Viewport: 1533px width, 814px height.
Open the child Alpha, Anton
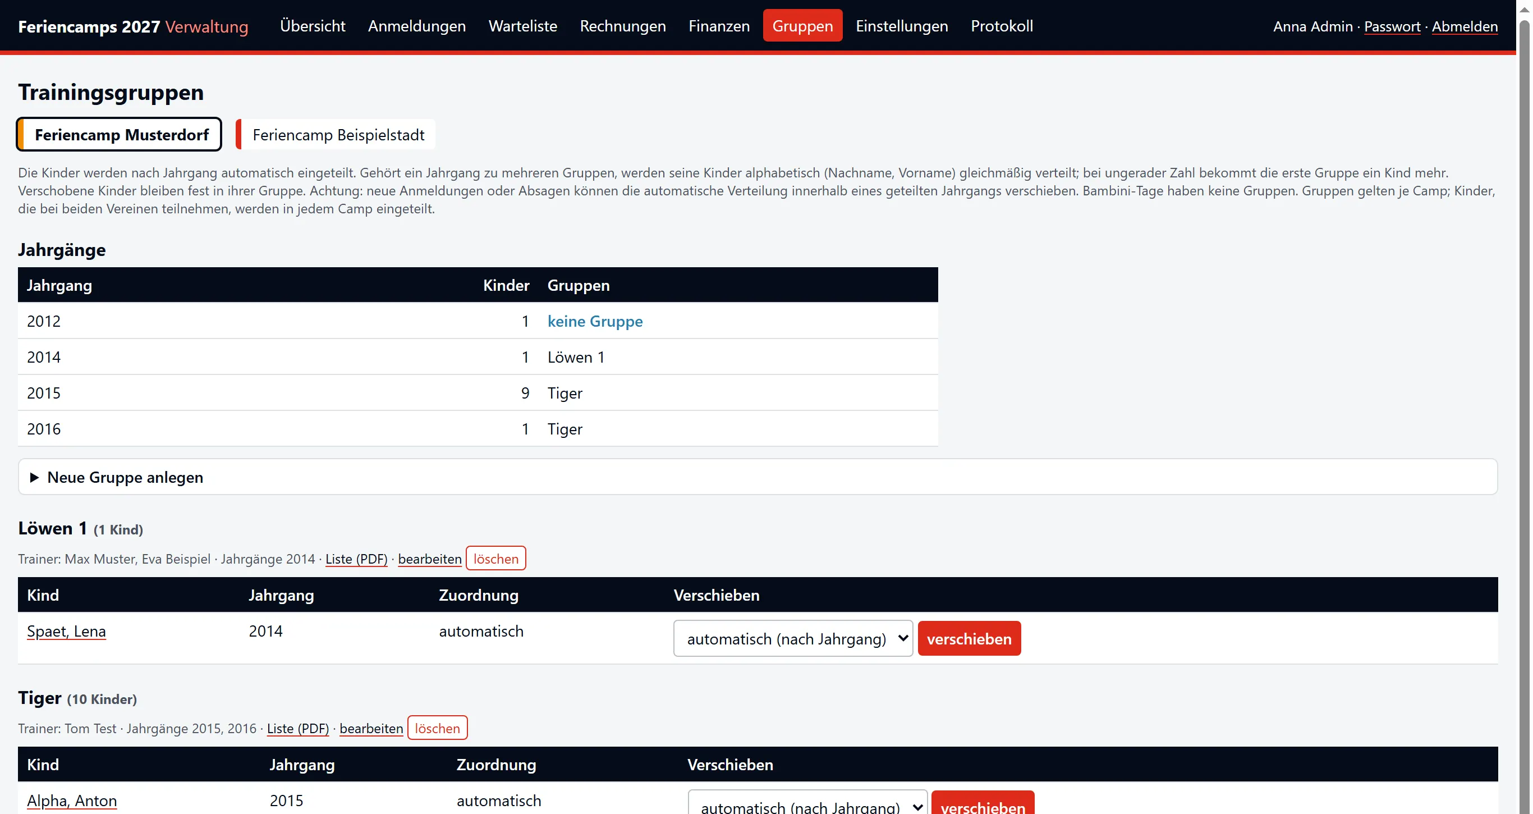(x=71, y=801)
